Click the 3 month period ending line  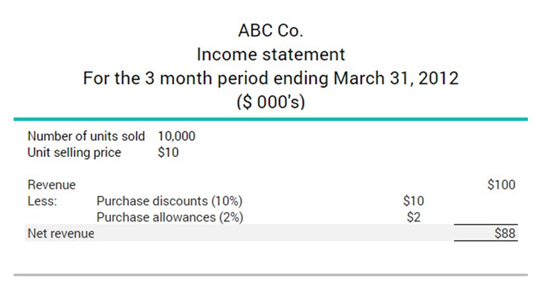[x=270, y=77]
